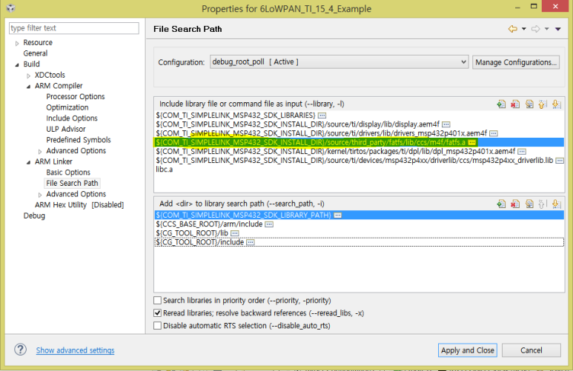
Task: Click the back navigation arrow icon
Action: click(512, 29)
